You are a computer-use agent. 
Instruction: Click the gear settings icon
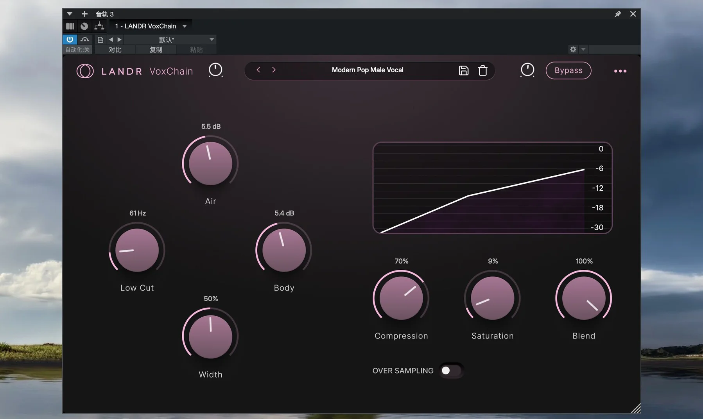(573, 49)
